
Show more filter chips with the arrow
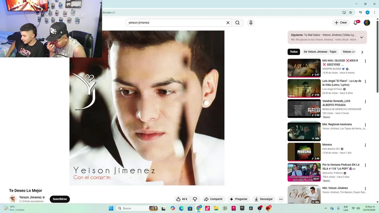tap(362, 52)
